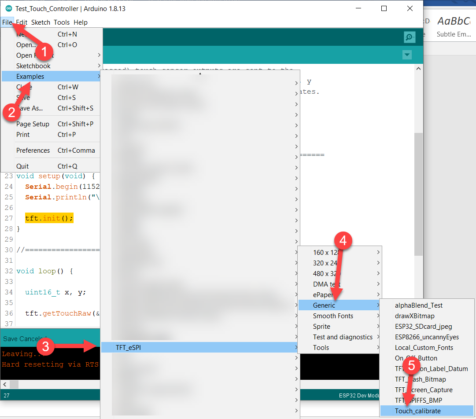Open the Local_Custom_Fonts example
Screen dimensions: 476x419
(427, 347)
